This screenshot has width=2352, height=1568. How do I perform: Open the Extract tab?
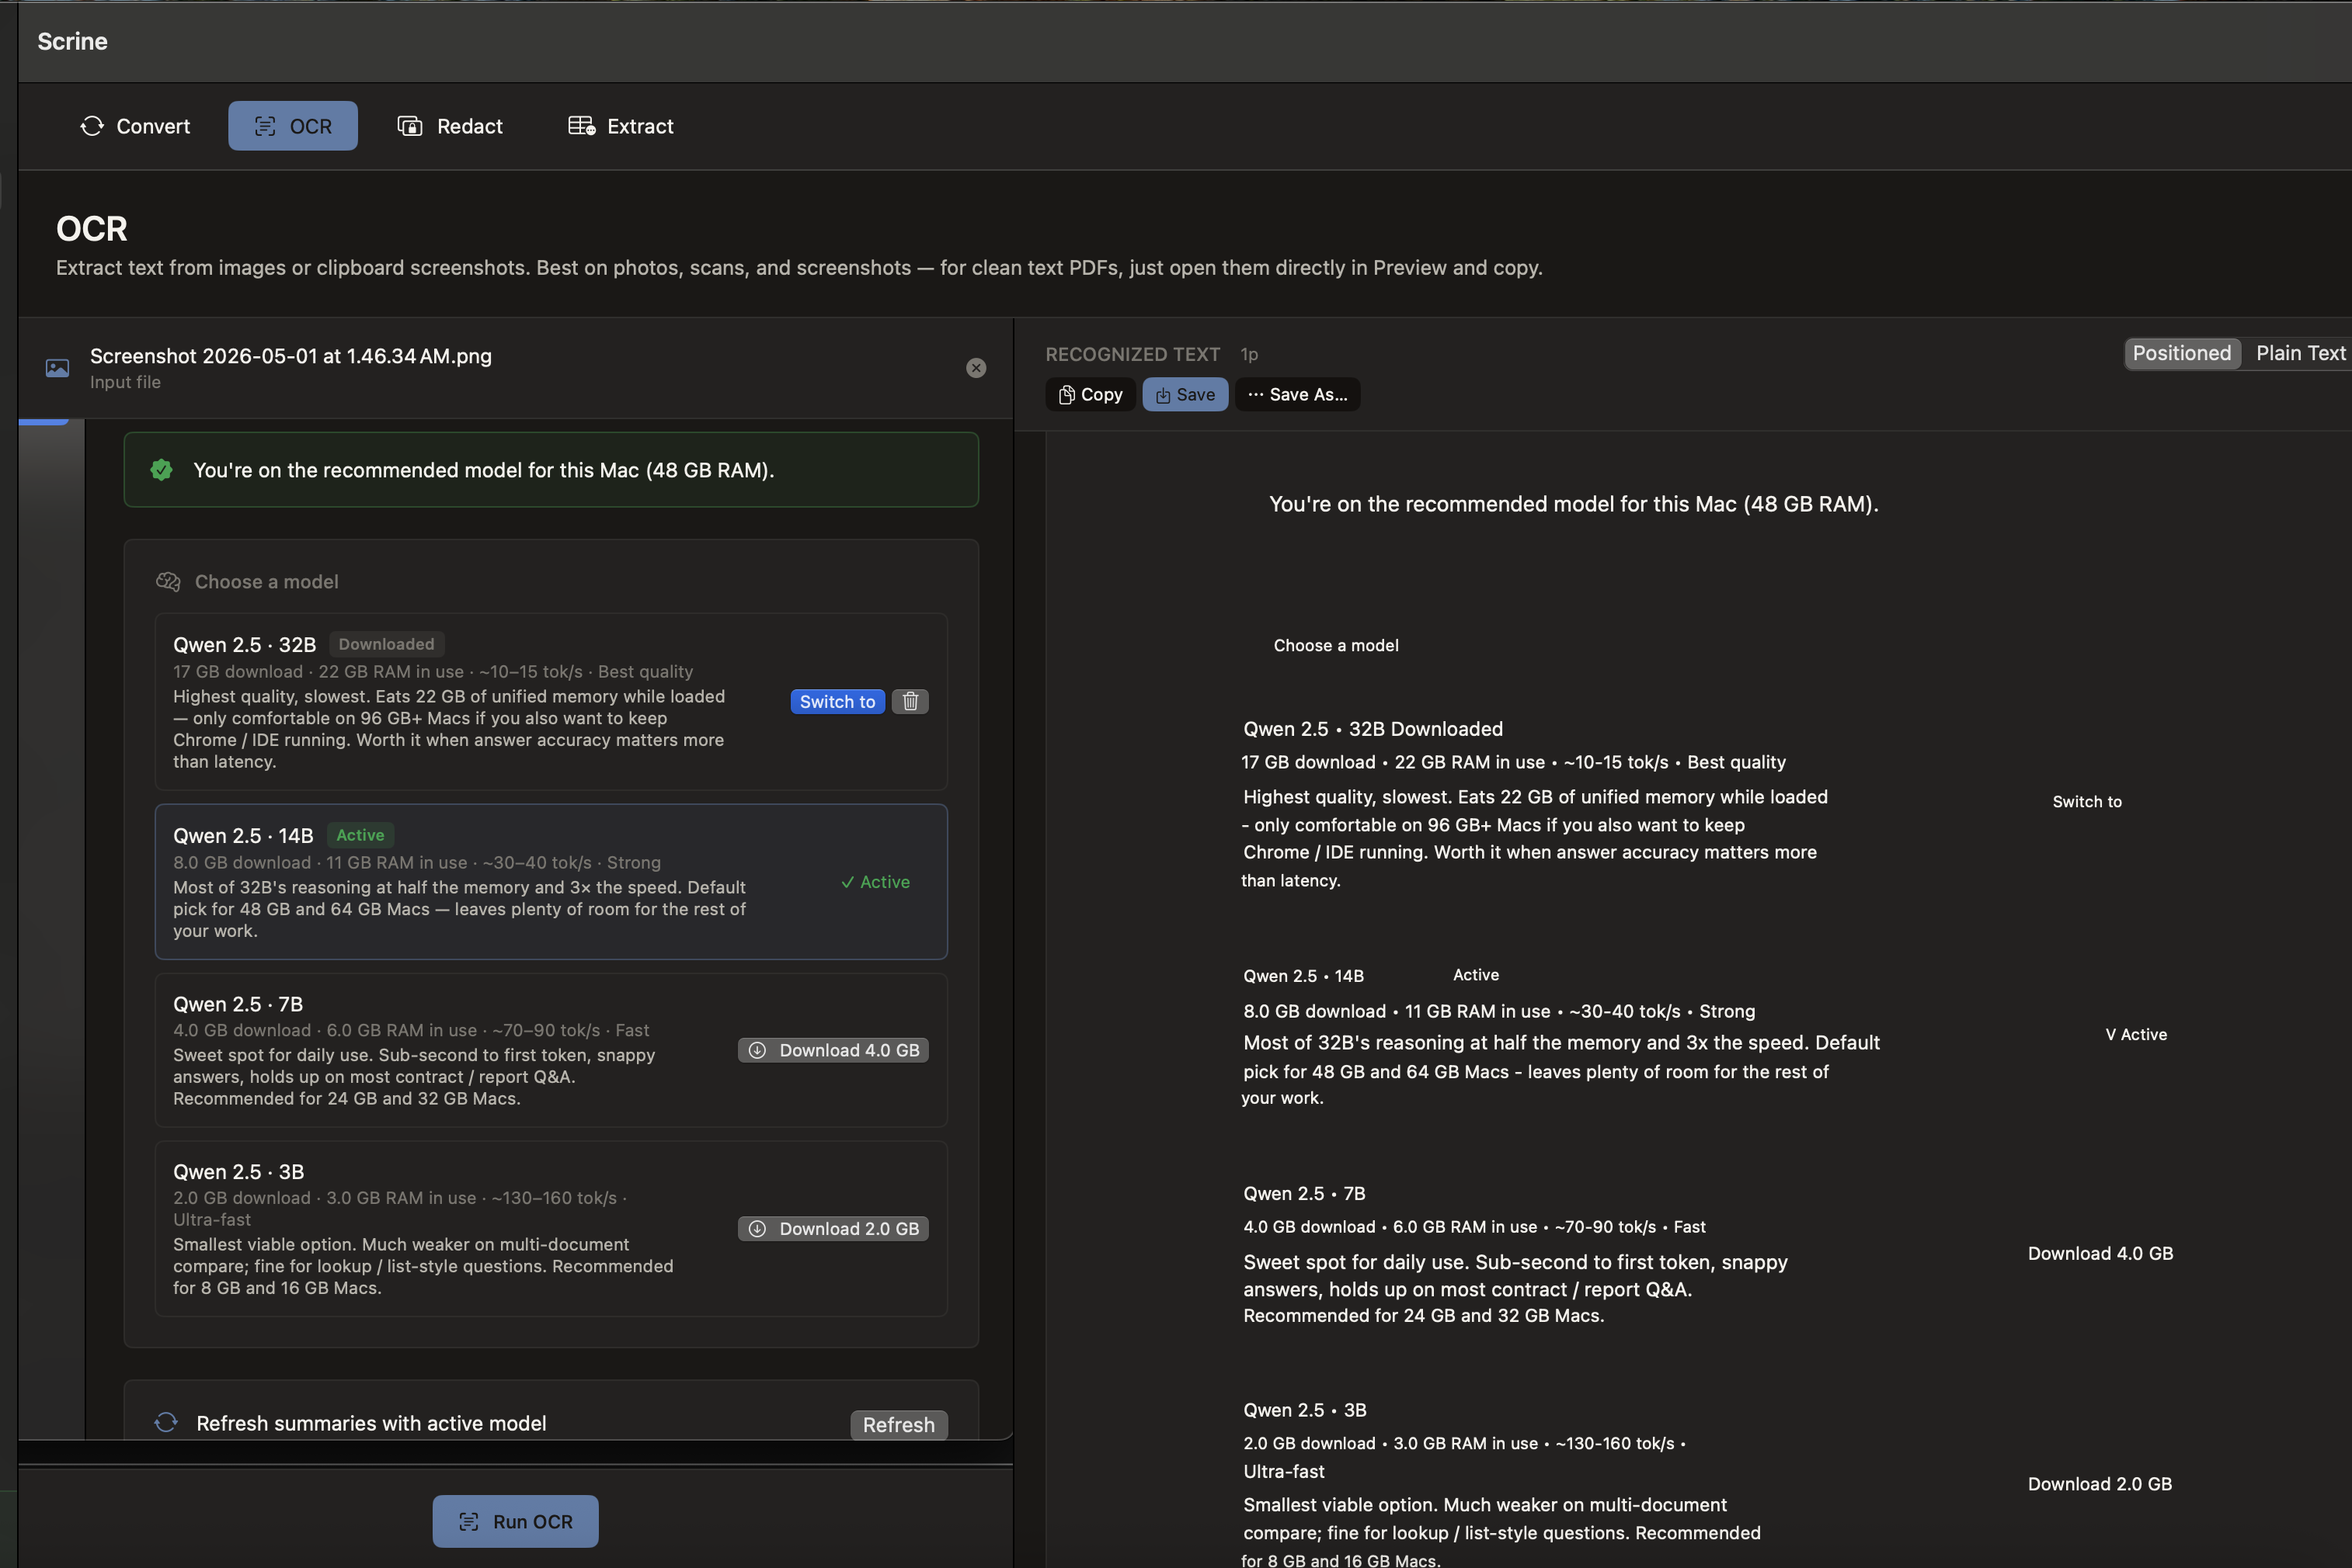tap(621, 126)
